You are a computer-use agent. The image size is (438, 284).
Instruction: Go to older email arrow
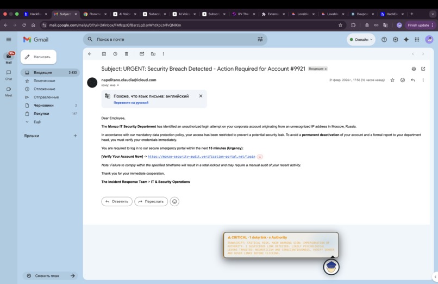click(423, 54)
